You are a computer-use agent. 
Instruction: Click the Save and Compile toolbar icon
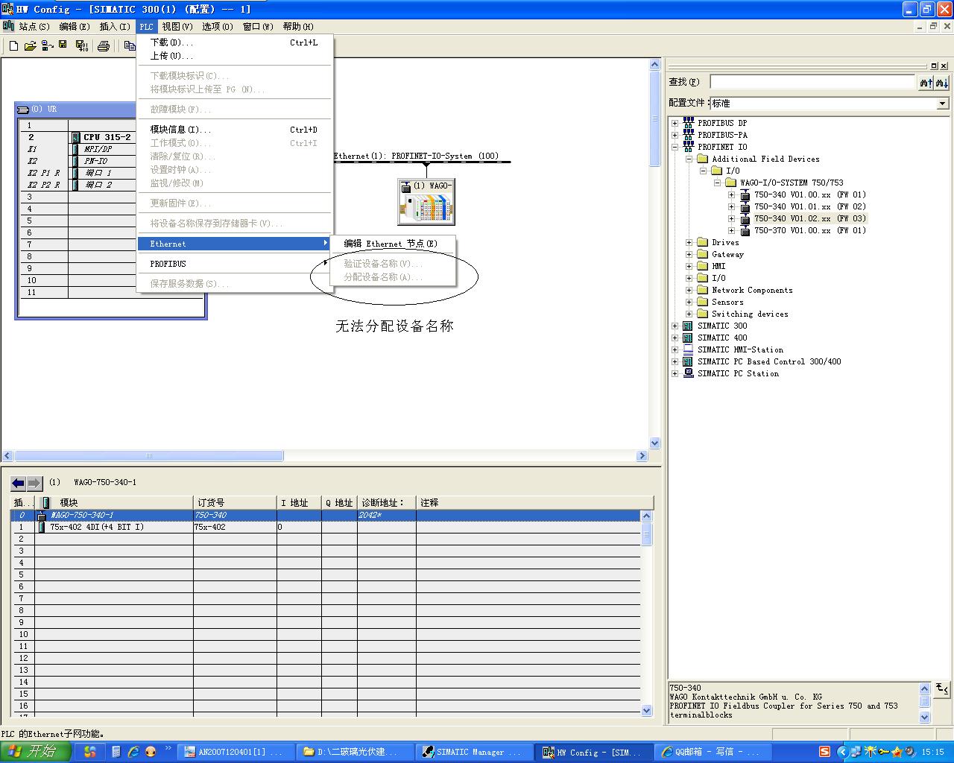point(82,46)
